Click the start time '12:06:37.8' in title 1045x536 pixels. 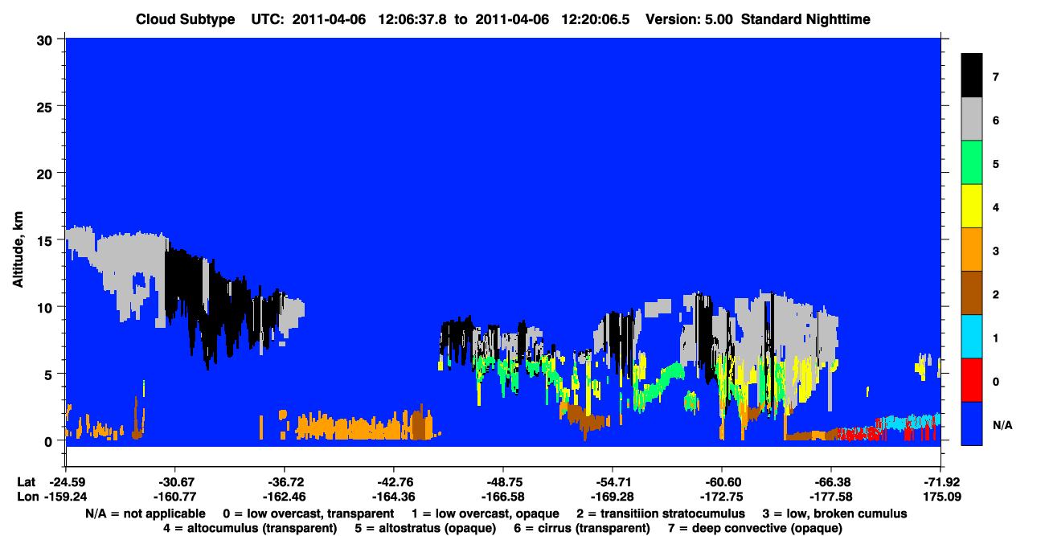pyautogui.click(x=413, y=19)
